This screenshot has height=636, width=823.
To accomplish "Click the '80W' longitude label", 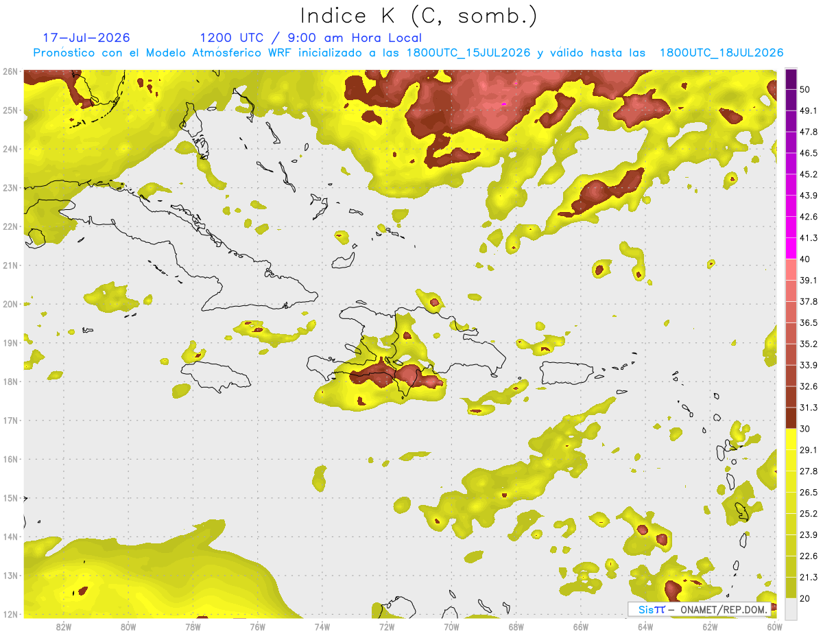I will pyautogui.click(x=128, y=626).
